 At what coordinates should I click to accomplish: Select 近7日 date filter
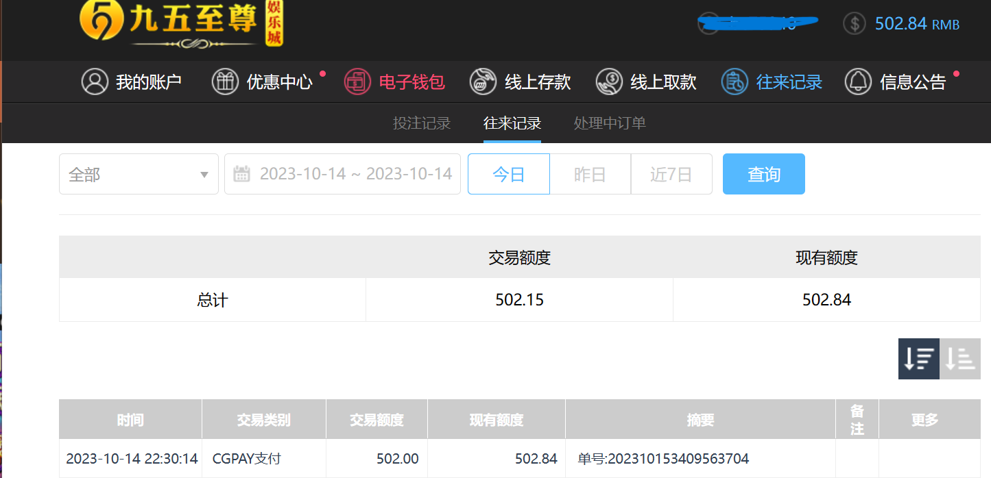[x=671, y=174]
